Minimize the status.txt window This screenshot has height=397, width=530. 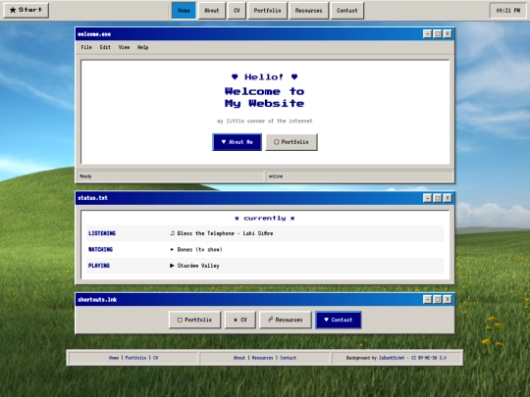(427, 198)
